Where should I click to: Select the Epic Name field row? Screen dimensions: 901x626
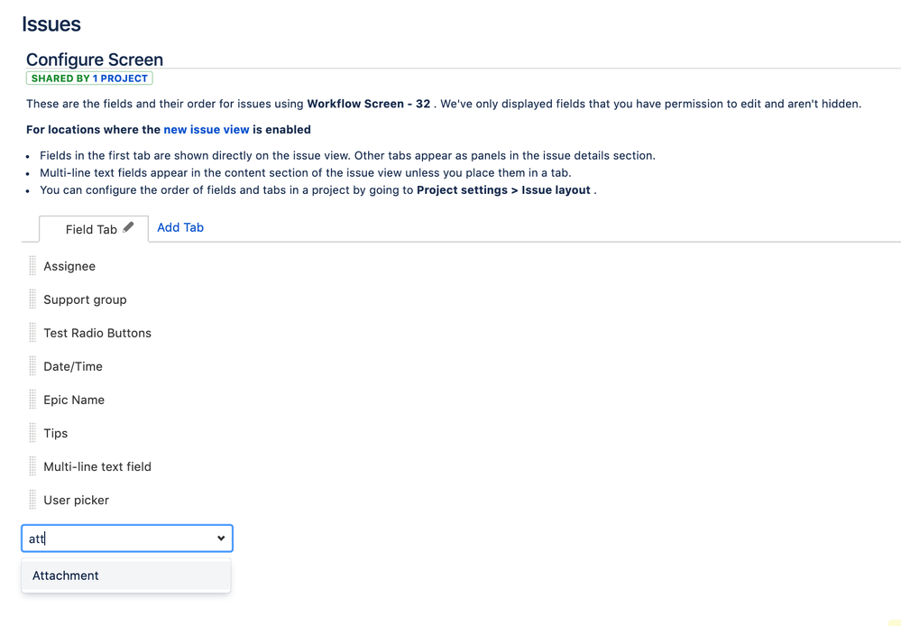(x=74, y=400)
